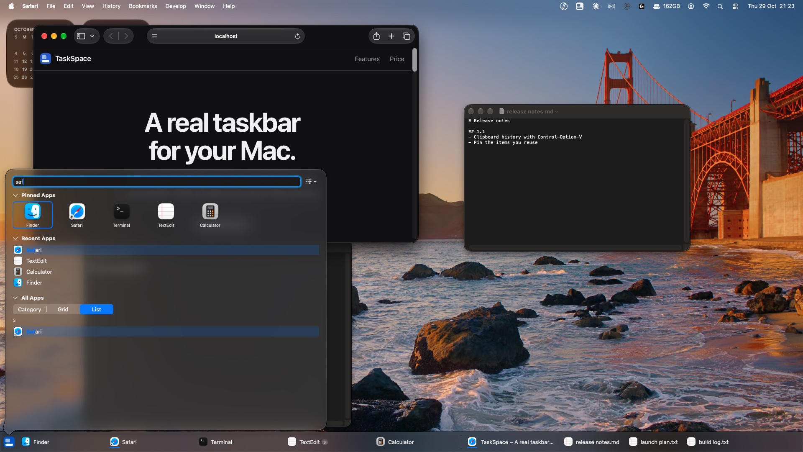Open the sidebar dropdown chevron in Safari
This screenshot has width=803, height=452.
[x=92, y=36]
